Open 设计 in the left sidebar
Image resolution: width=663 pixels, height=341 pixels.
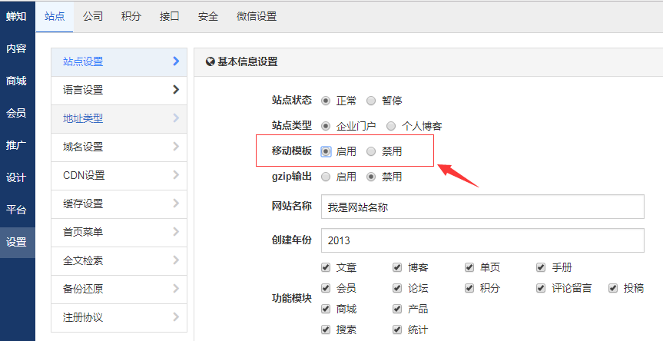[x=16, y=177]
